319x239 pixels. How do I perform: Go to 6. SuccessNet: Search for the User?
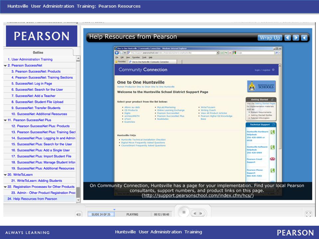coord(37,90)
